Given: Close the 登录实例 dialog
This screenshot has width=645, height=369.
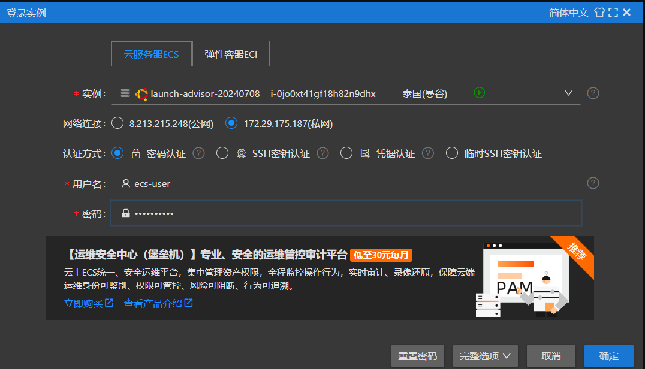Looking at the screenshot, I should point(627,13).
